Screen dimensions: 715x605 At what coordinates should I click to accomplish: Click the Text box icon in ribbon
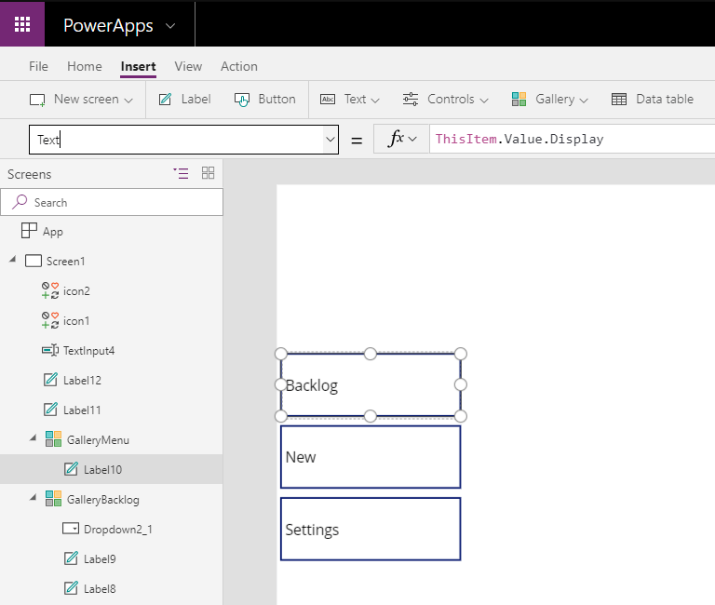(328, 99)
